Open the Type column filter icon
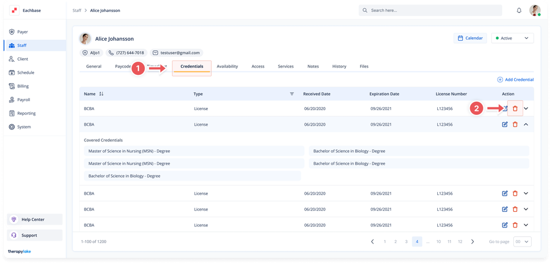The image size is (551, 264). point(292,94)
